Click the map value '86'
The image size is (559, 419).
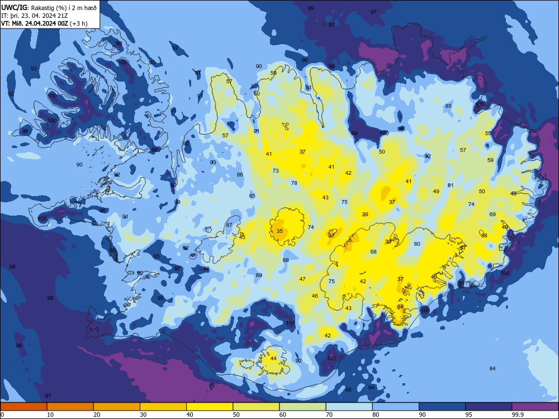[240, 174]
